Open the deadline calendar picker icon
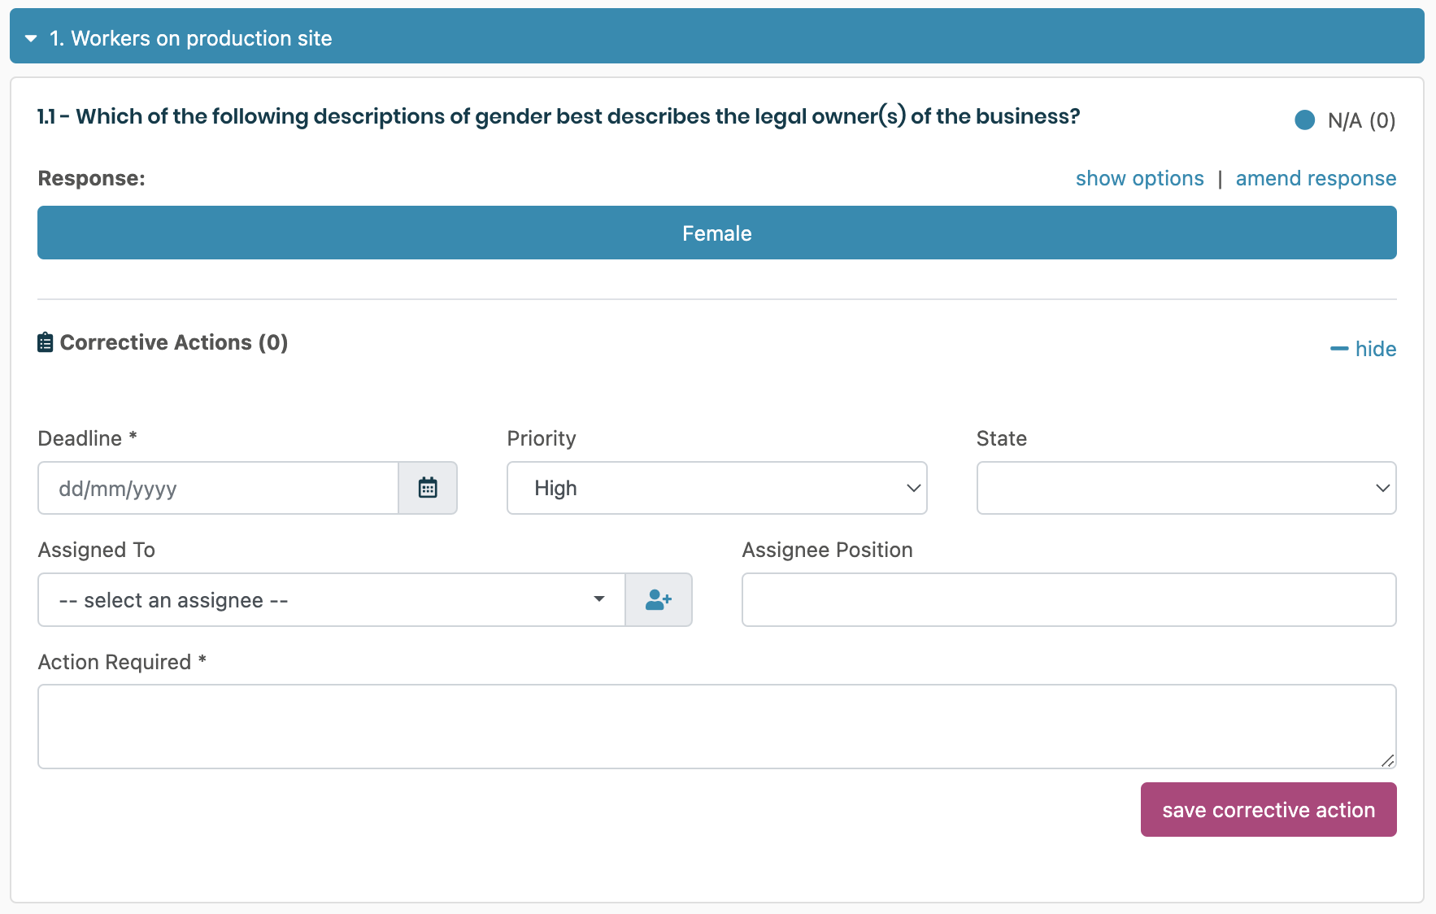 [x=428, y=488]
